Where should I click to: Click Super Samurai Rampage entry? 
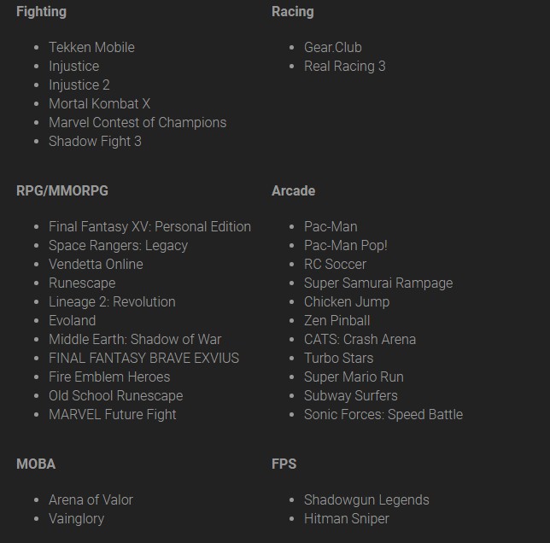(x=378, y=283)
